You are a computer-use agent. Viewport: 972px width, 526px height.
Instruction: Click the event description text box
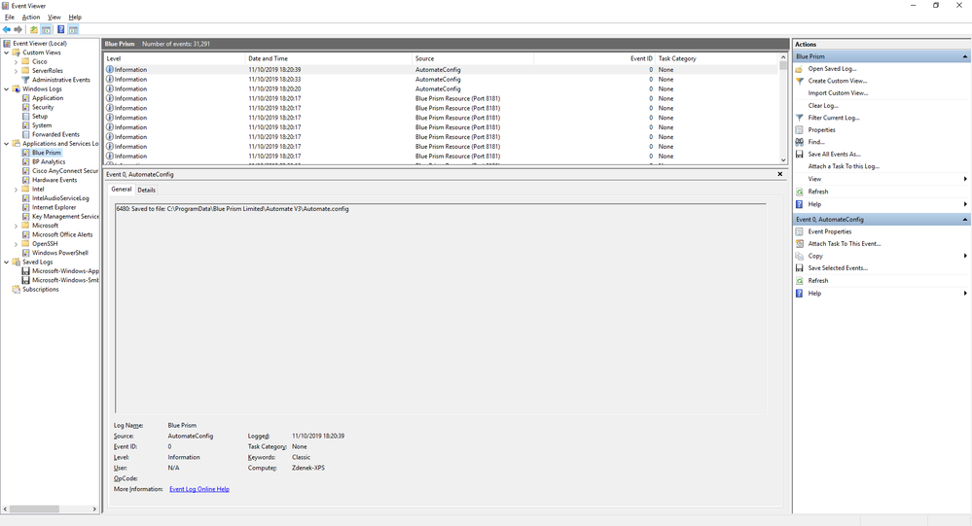pyautogui.click(x=440, y=308)
